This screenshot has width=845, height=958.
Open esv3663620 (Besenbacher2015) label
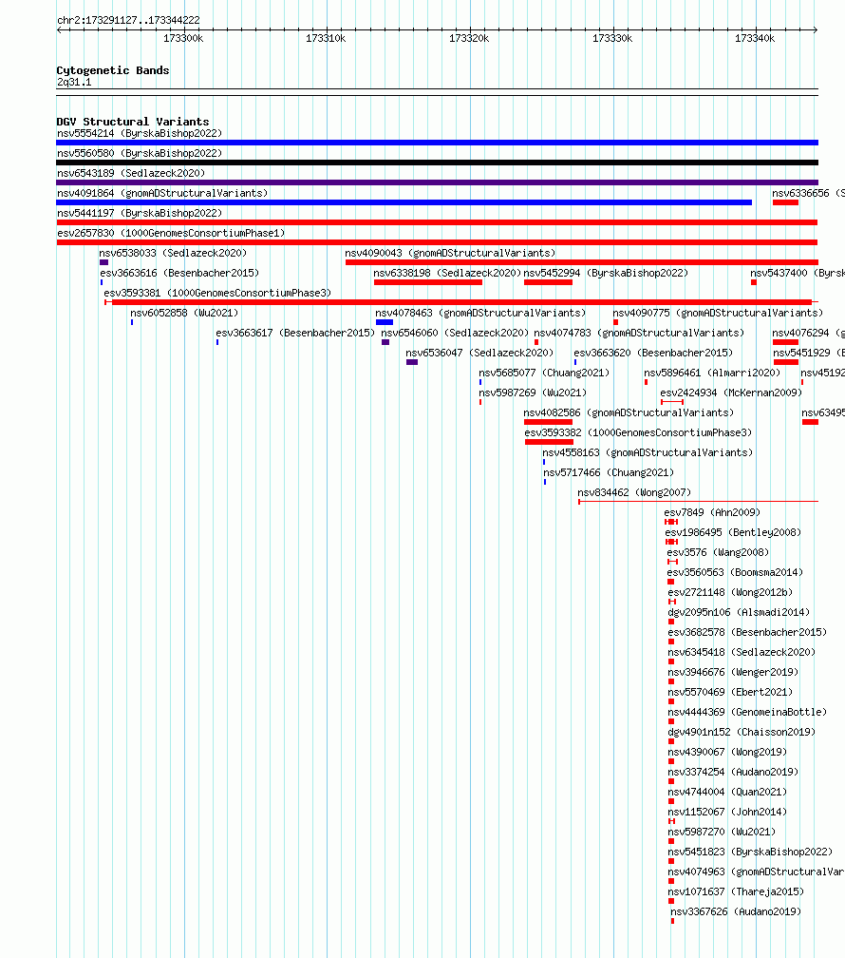pos(653,354)
